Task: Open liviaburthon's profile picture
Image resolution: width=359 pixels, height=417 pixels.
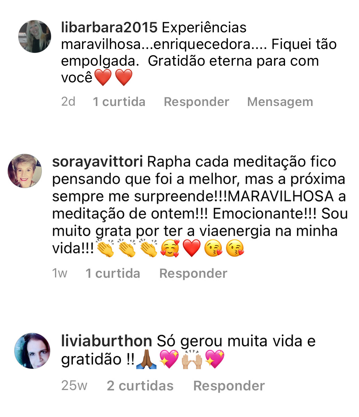Action: [32, 351]
